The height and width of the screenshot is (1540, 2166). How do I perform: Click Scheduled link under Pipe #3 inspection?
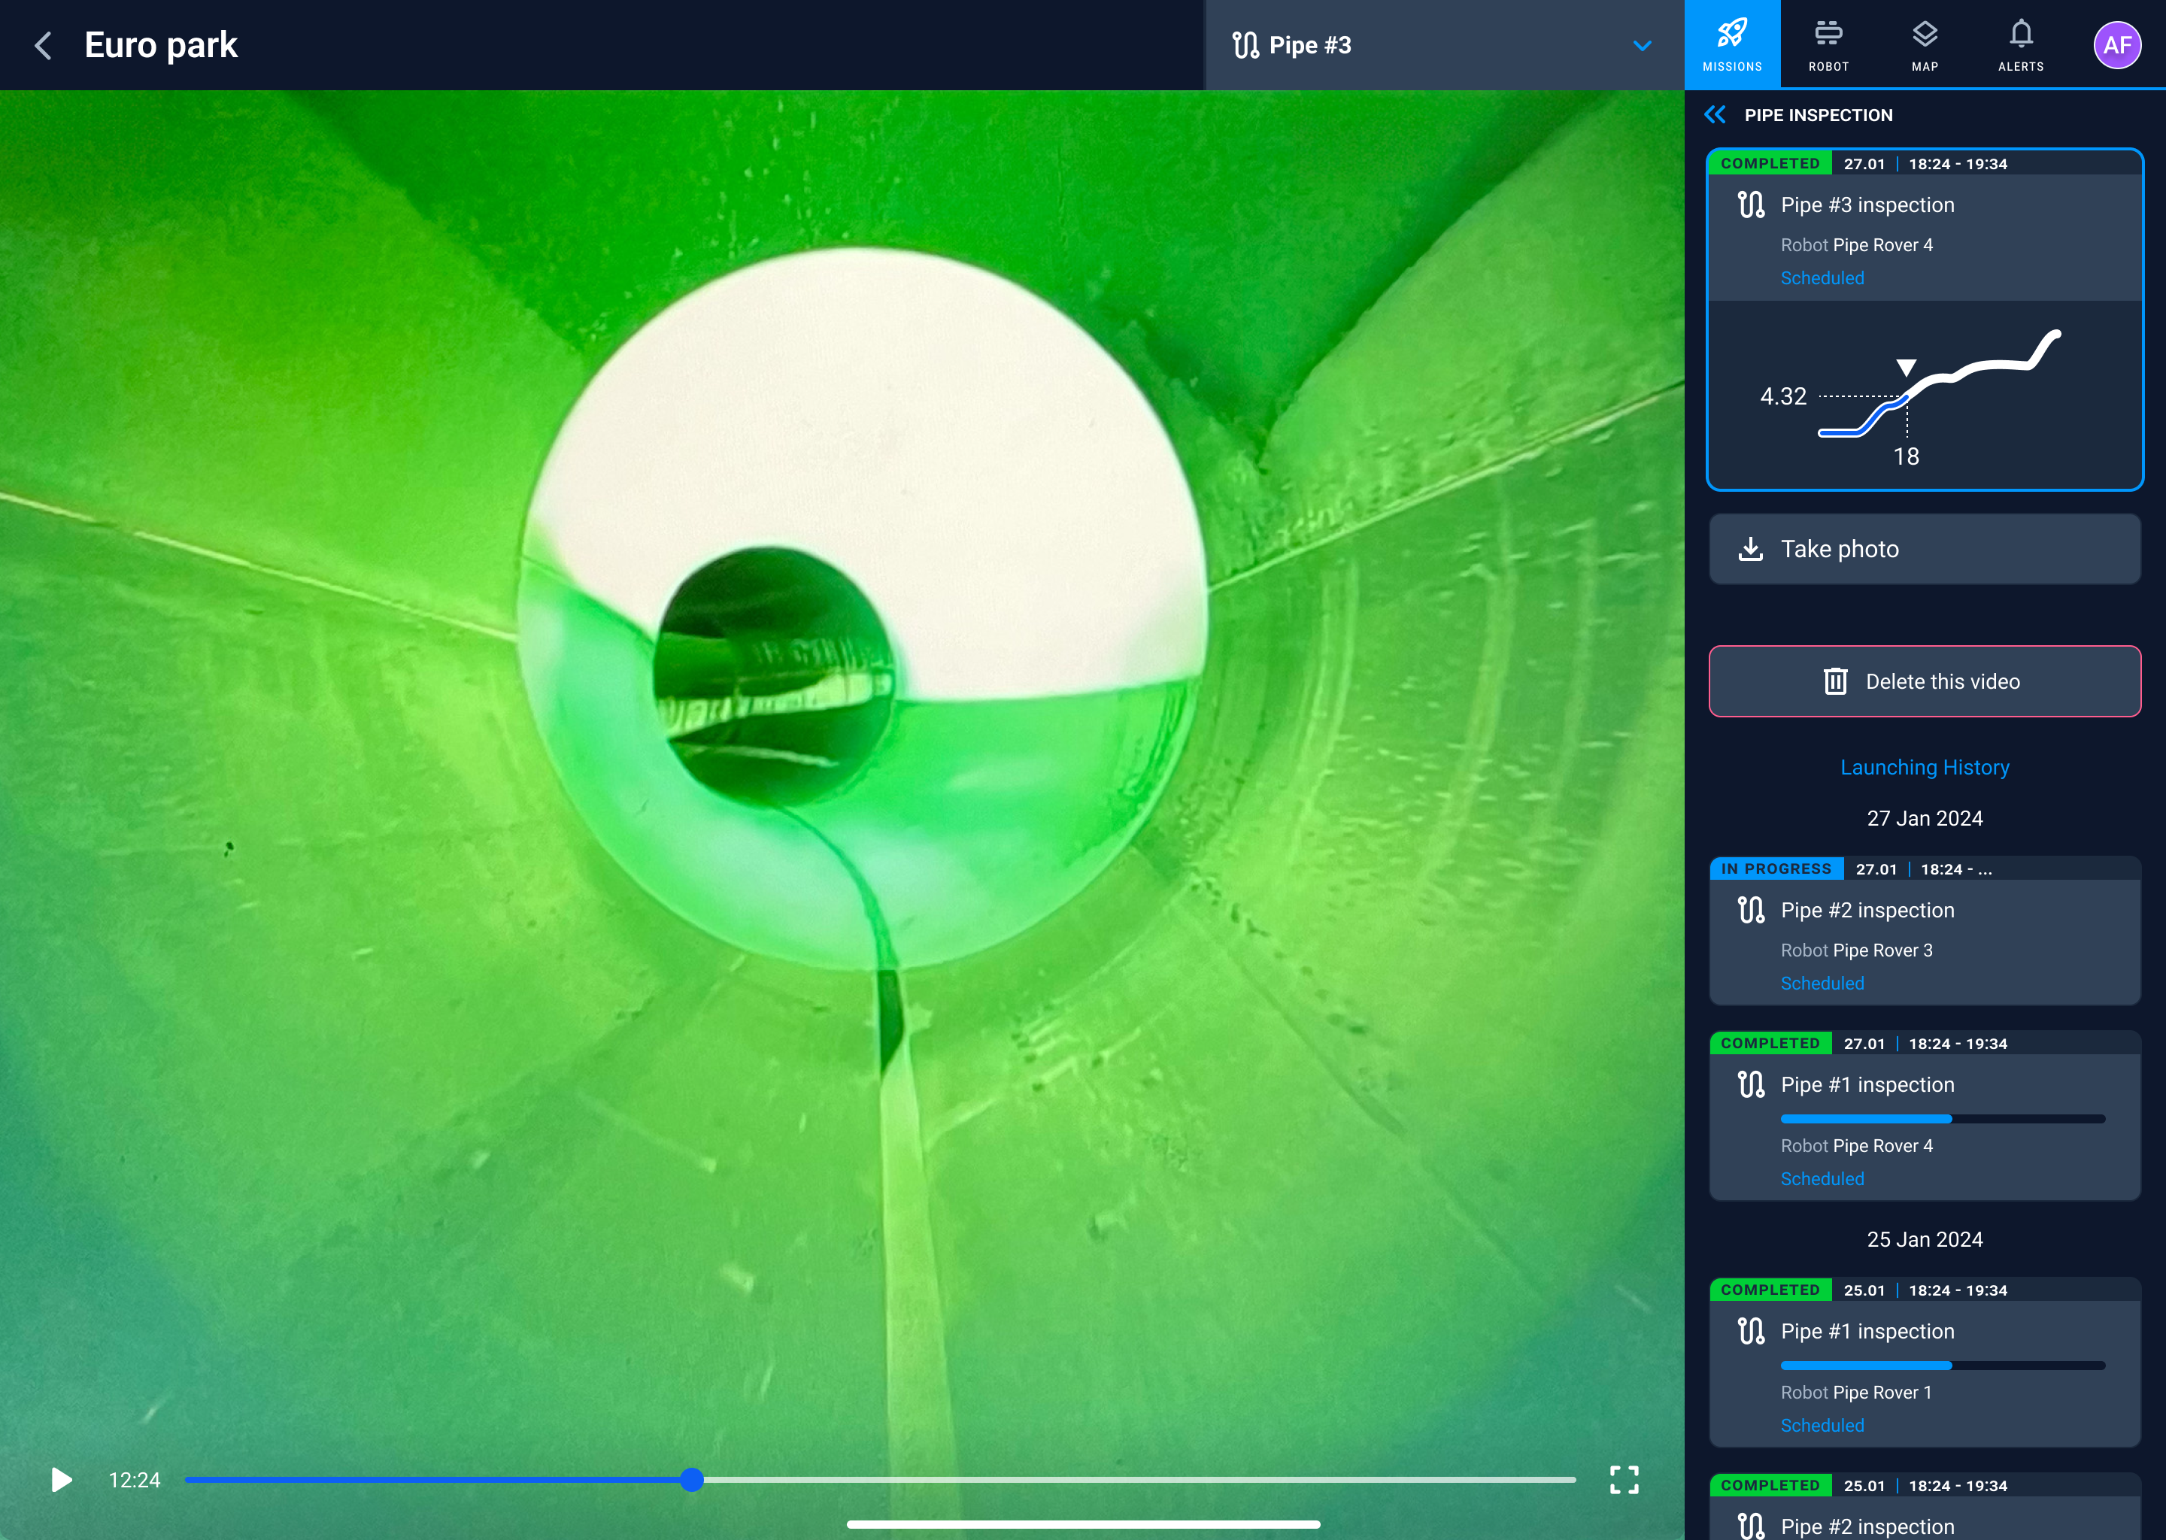(1822, 277)
